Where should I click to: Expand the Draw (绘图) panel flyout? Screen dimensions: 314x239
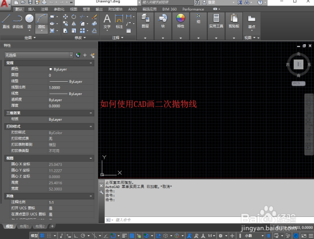coord(30,38)
